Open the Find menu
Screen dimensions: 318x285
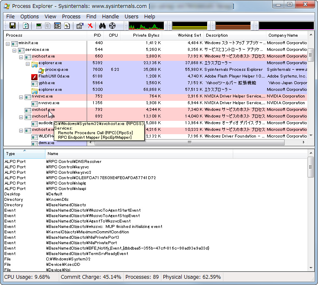pos(91,16)
